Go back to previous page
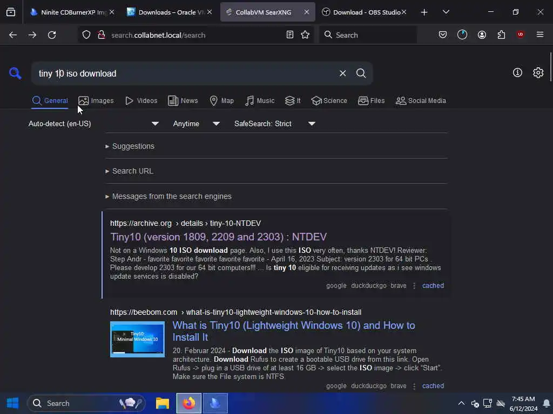The image size is (553, 414). point(13,35)
